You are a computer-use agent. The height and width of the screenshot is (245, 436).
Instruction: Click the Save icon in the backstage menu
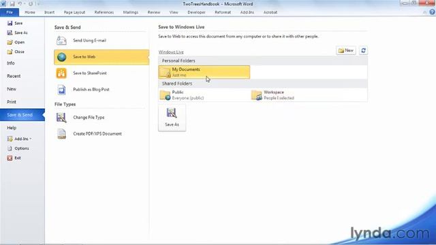tap(10, 23)
